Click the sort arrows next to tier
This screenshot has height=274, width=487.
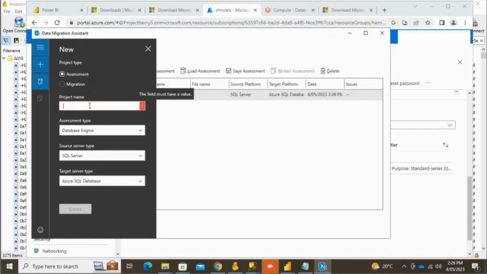(x=446, y=145)
